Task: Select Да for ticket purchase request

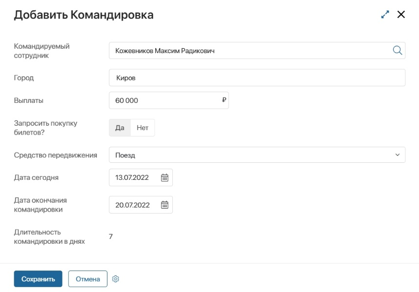Action: [x=120, y=128]
